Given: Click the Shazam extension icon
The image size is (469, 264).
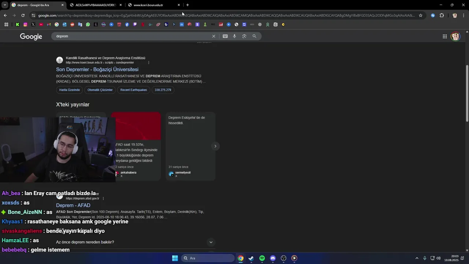Looking at the screenshot, I should pyautogui.click(x=433, y=15).
